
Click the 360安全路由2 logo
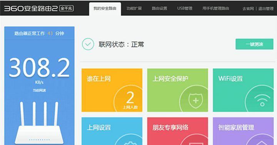(31, 8)
